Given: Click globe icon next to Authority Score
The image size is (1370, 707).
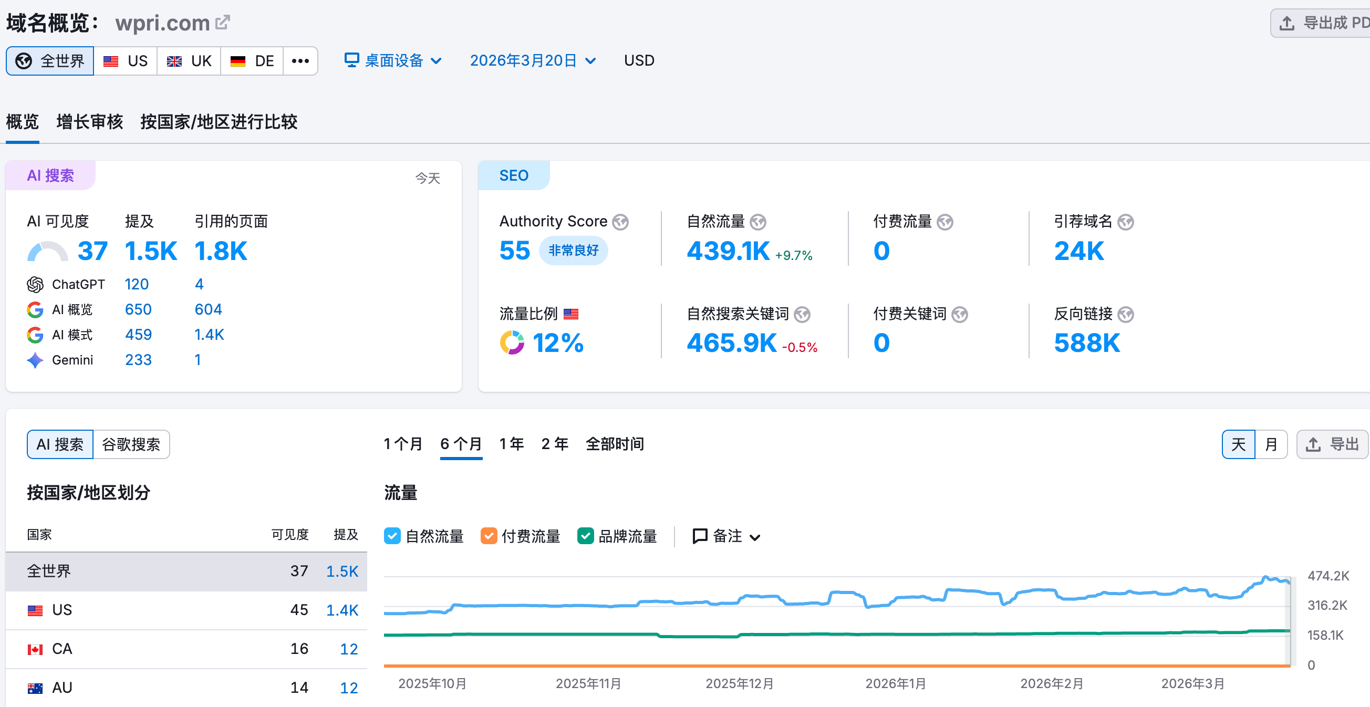Looking at the screenshot, I should (620, 222).
